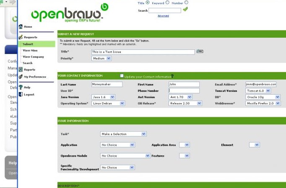Screen dimensions: 286x188
Task: Click the Openbravo logo
Action: (70, 13)
